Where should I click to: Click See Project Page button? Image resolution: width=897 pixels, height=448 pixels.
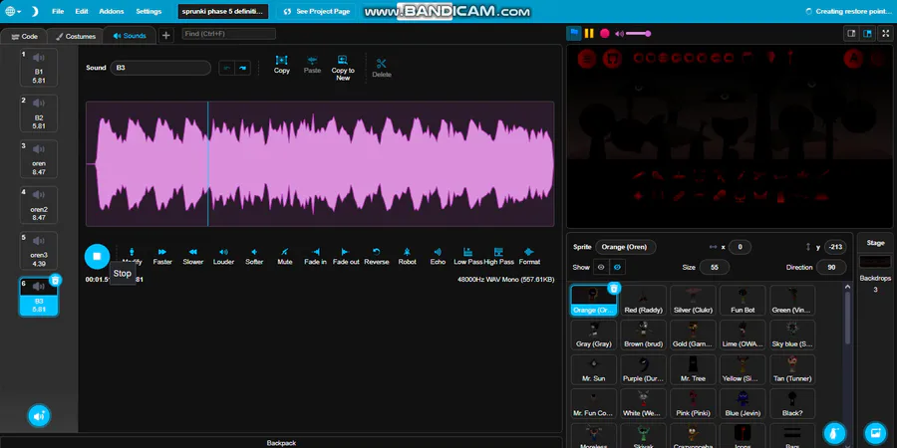coord(316,11)
